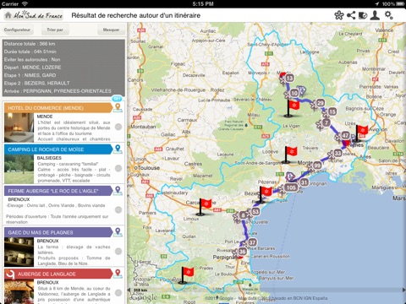
Task: Locate Hotel du Commerce on map pin icon
Action: [118, 107]
